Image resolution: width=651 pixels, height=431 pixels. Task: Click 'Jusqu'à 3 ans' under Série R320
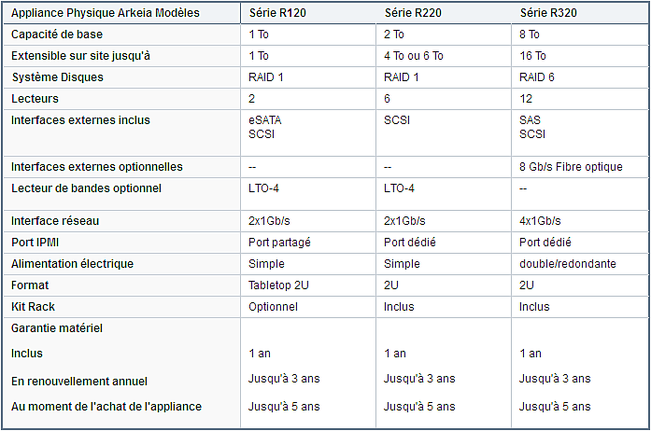tap(555, 379)
